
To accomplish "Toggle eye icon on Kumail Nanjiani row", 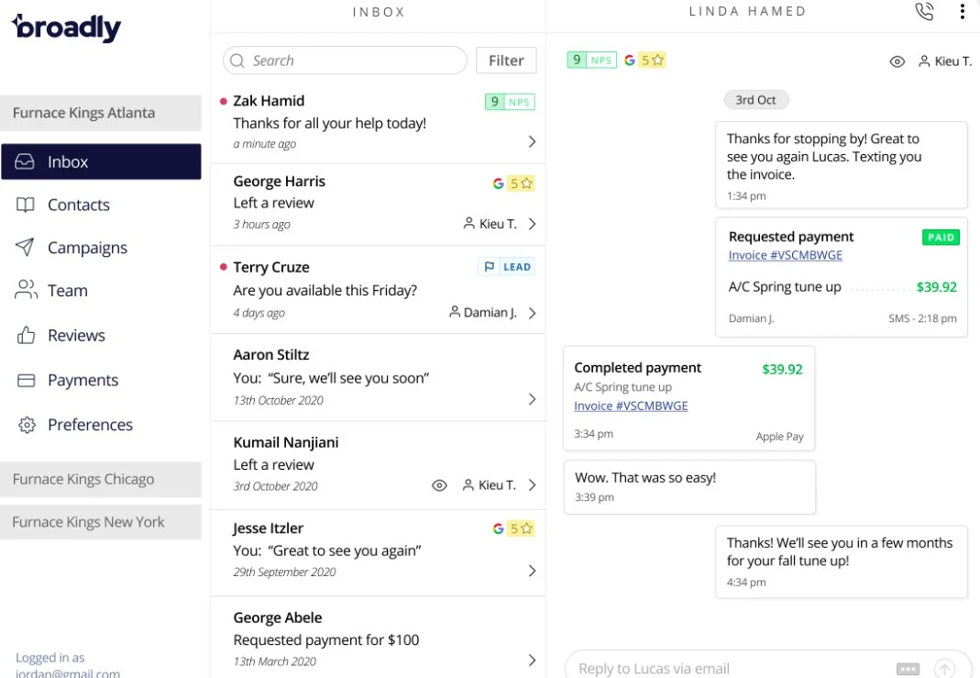I will pyautogui.click(x=439, y=485).
